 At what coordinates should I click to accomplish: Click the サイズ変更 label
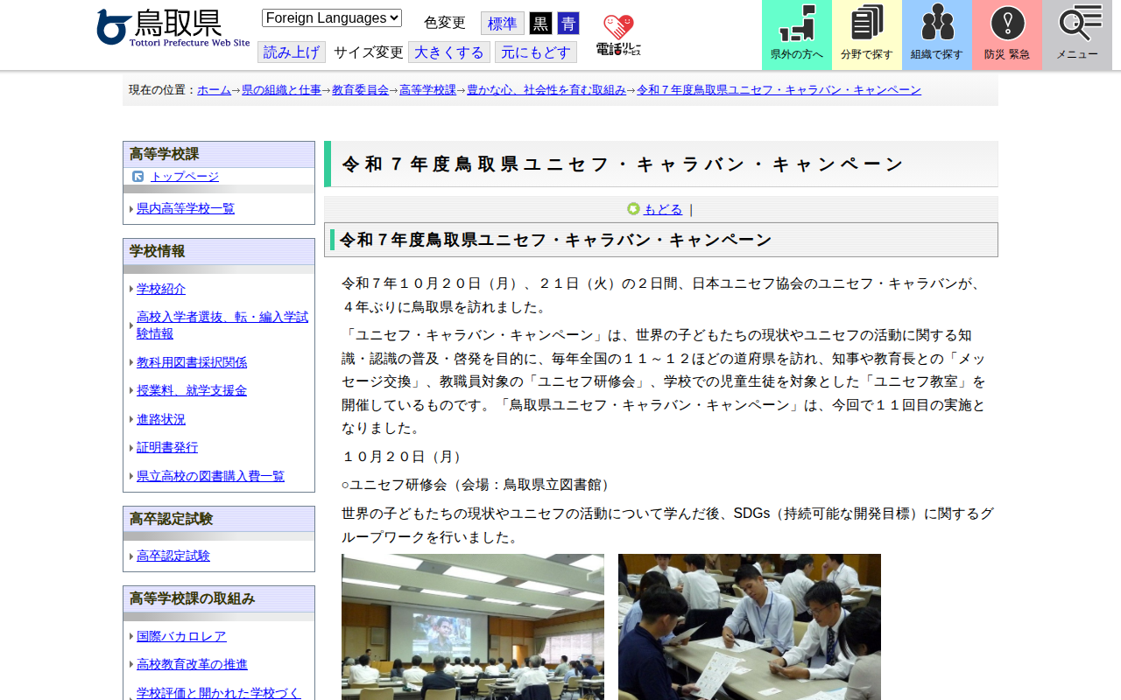(369, 52)
